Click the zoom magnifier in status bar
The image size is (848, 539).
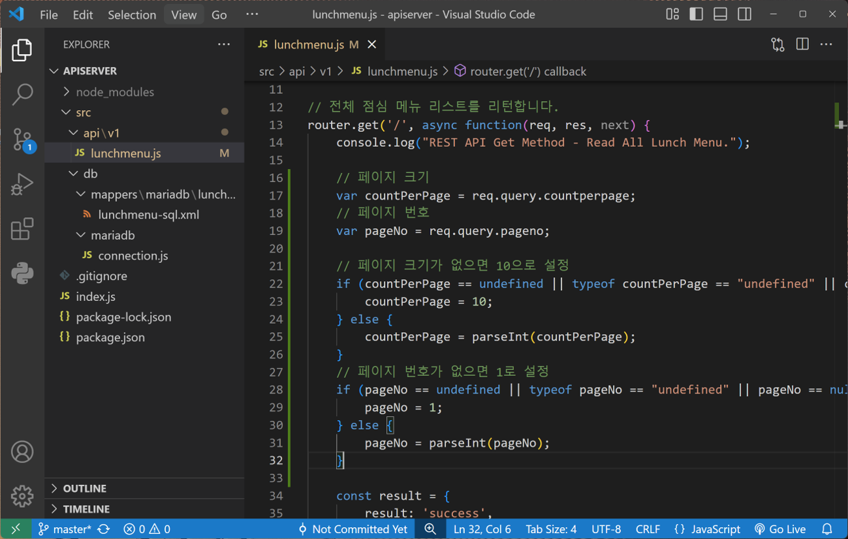coord(430,529)
